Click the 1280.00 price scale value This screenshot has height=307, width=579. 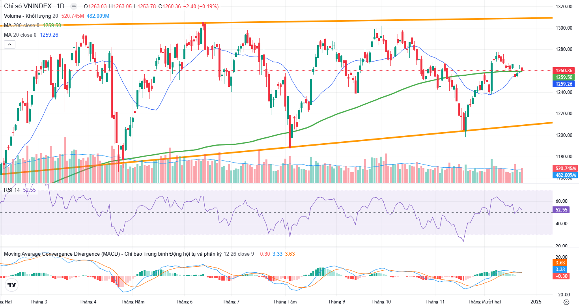tap(564, 49)
